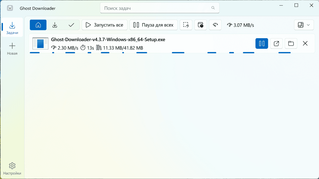Click Запустить все button
Image resolution: width=319 pixels, height=179 pixels.
(x=104, y=25)
